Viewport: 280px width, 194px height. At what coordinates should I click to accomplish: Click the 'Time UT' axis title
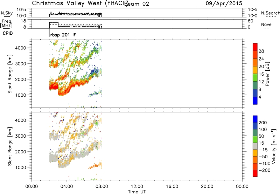[x=137, y=192]
